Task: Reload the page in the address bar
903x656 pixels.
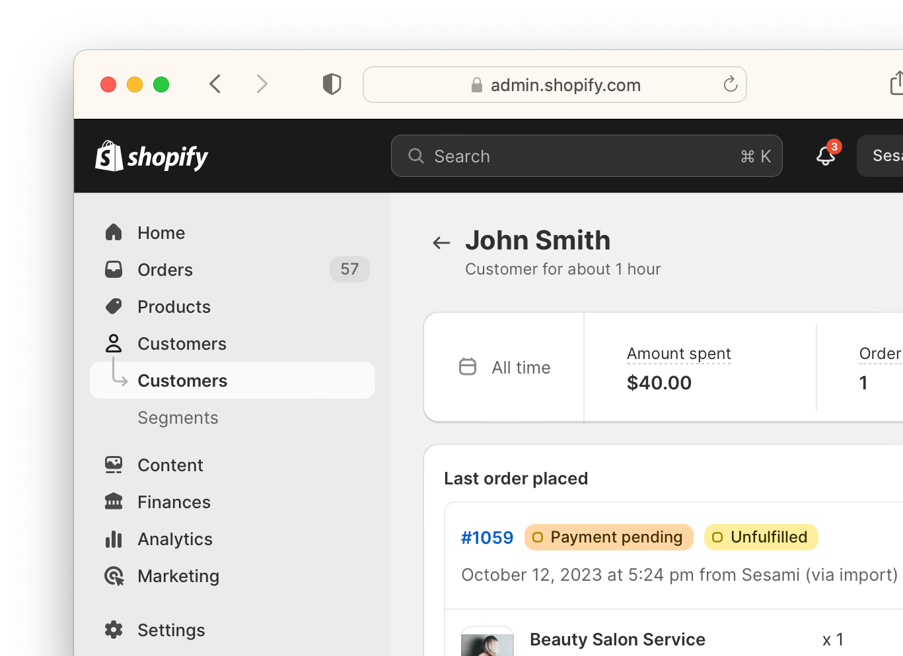Action: (x=730, y=84)
